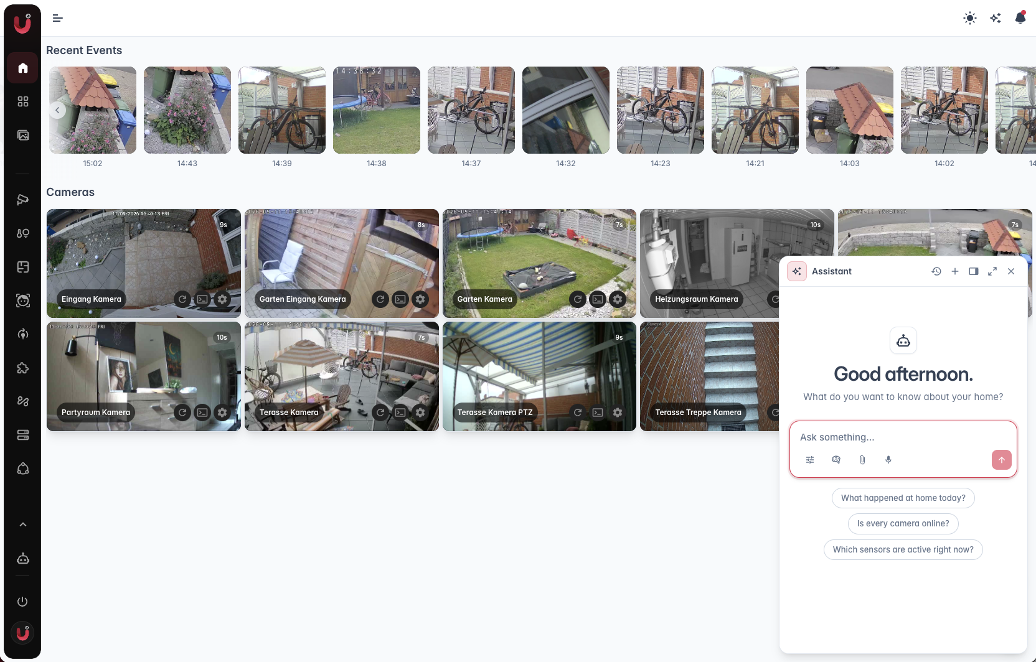Open Assistant chat history
The image size is (1036, 662).
pos(936,271)
